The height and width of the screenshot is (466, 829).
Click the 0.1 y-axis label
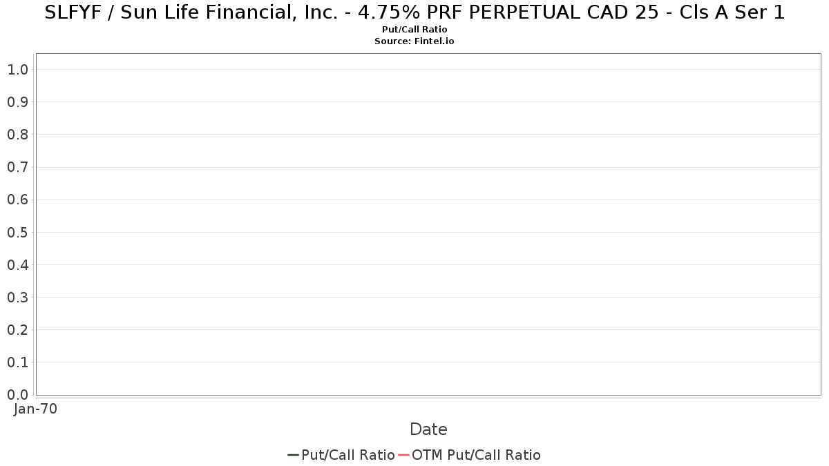tap(17, 362)
